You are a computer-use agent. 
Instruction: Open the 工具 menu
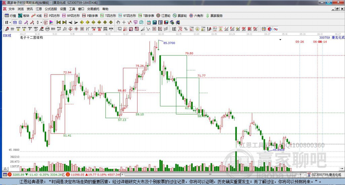(x=72, y=9)
